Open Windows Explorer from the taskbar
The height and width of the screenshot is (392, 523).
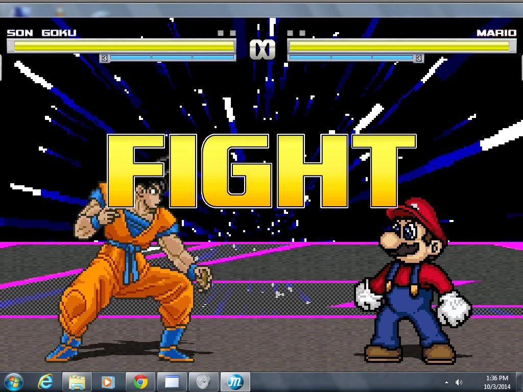pos(77,382)
